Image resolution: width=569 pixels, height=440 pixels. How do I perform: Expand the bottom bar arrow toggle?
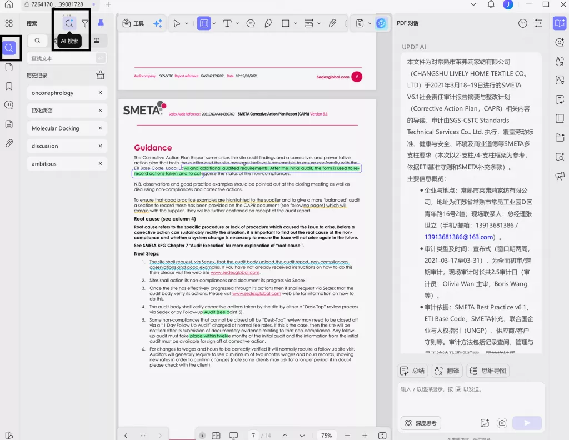point(202,436)
